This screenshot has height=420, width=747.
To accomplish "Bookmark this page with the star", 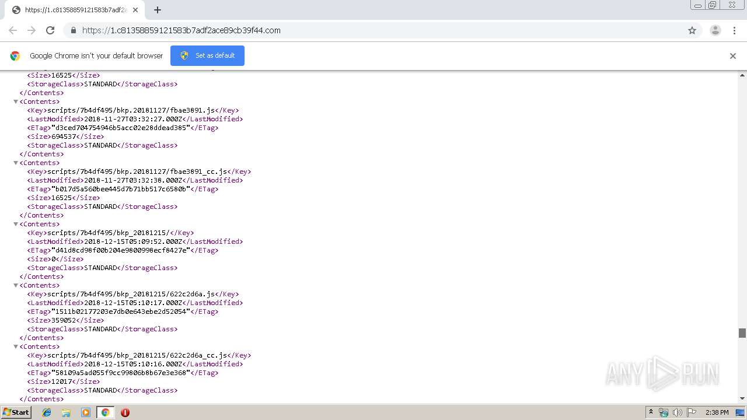I will pyautogui.click(x=692, y=30).
